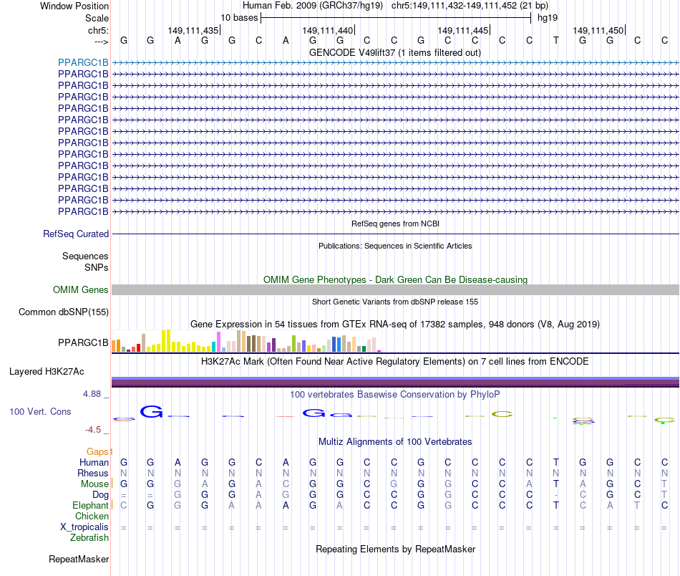Click the Layered H3K27Ac label
The width and height of the screenshot is (680, 576).
click(x=47, y=372)
